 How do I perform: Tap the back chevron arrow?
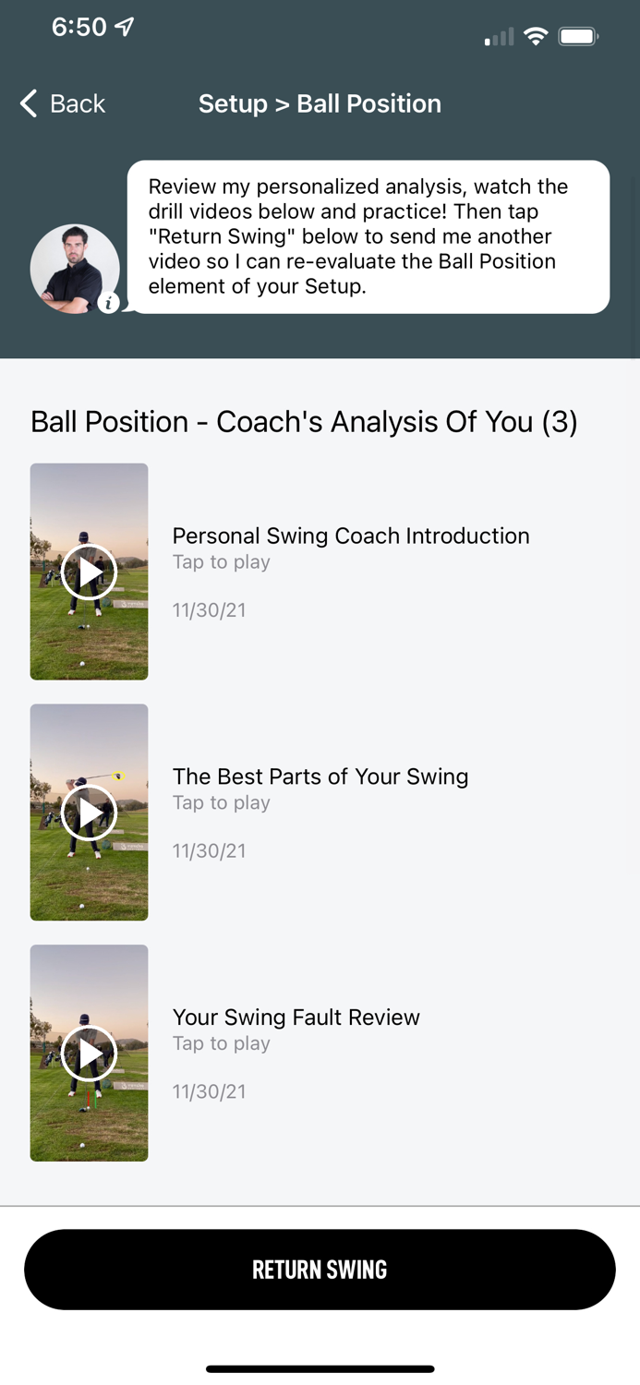coord(27,103)
